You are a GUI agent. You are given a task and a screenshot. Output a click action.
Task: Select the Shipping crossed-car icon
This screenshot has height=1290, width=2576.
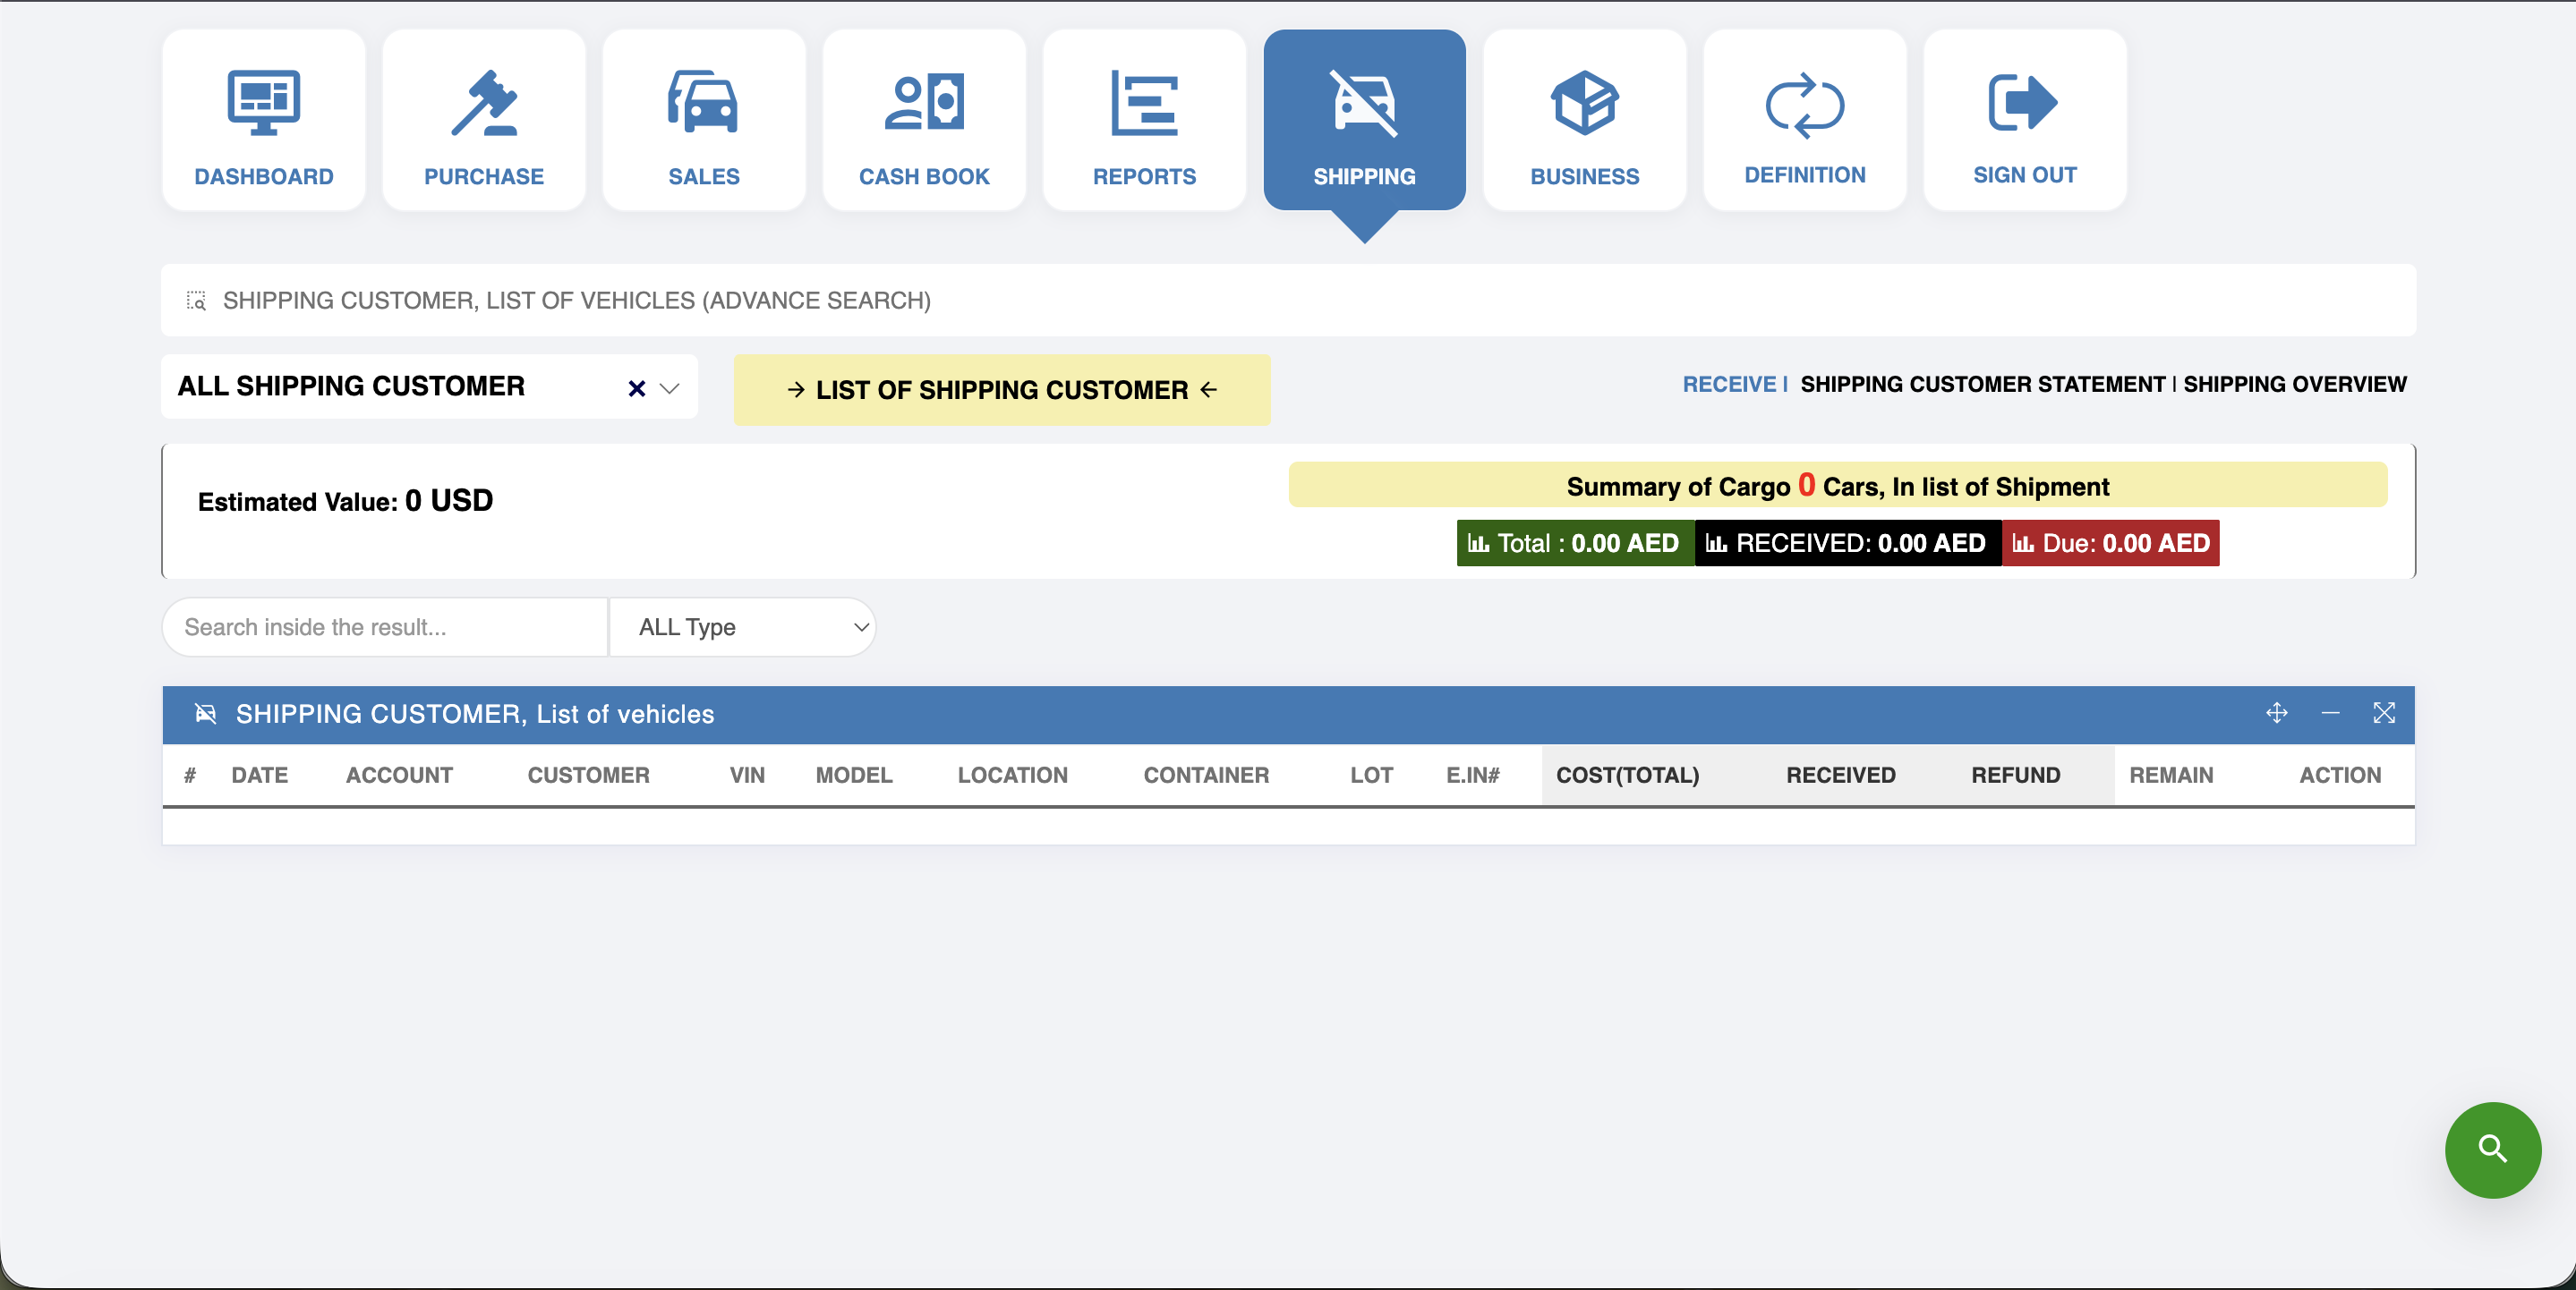[x=1364, y=102]
